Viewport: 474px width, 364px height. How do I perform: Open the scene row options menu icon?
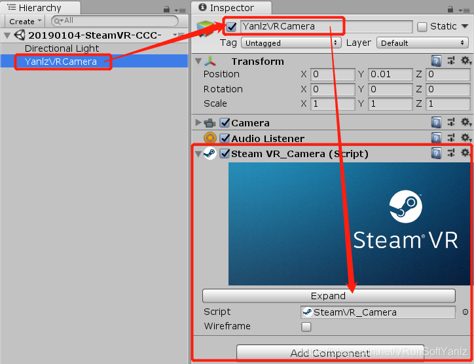pos(179,35)
